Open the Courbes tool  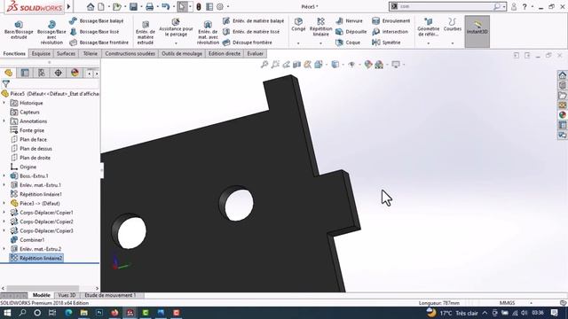coord(452,24)
